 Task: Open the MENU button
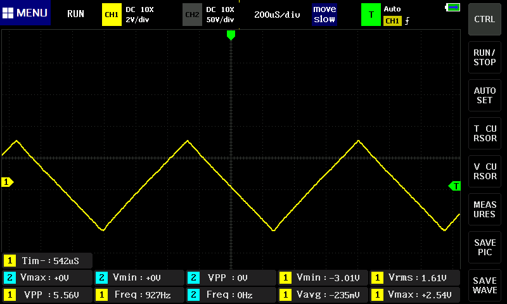pos(25,13)
